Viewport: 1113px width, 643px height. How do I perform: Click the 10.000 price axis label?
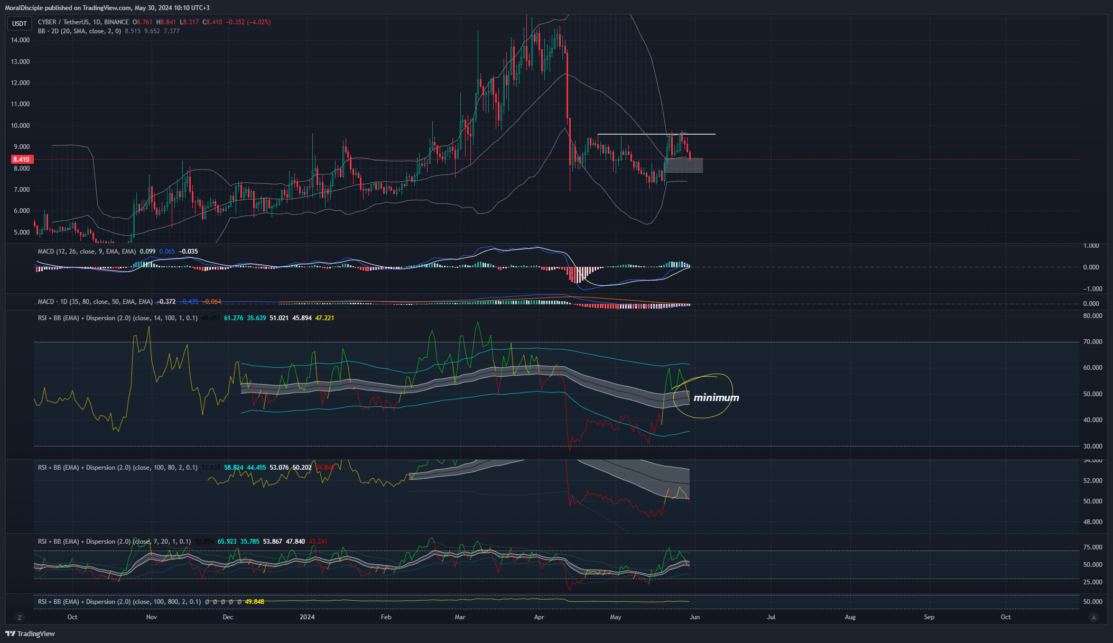[21, 126]
